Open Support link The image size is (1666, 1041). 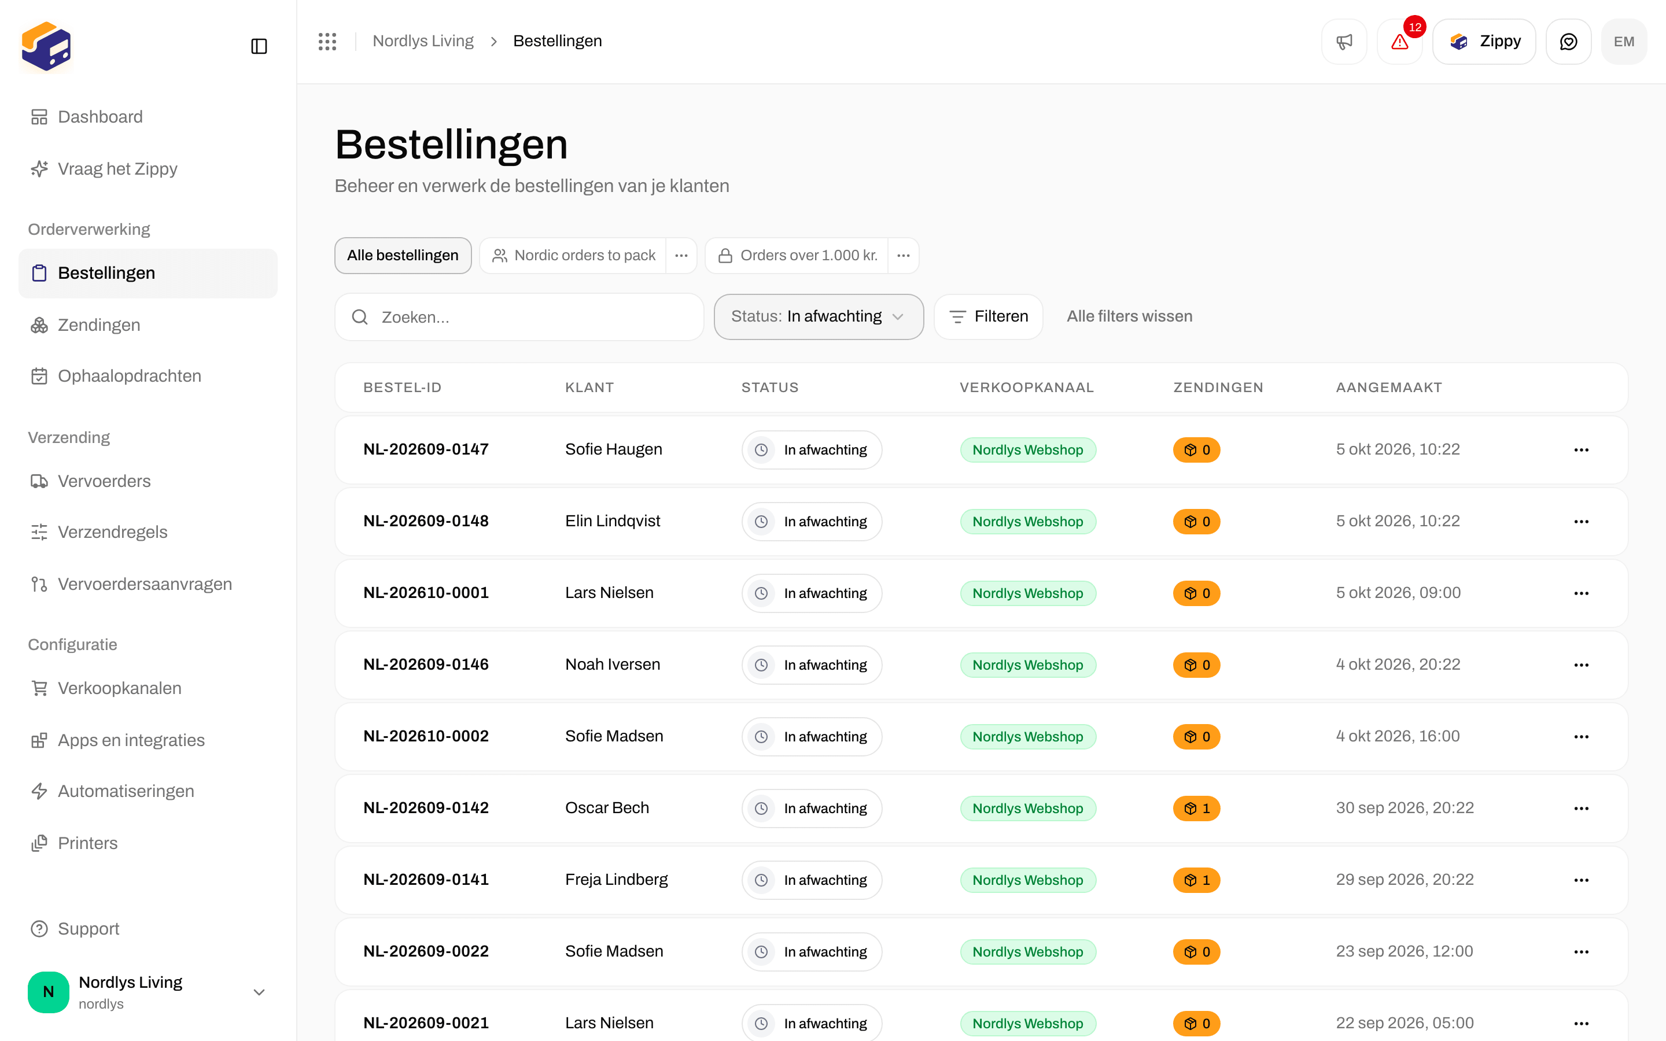[148, 929]
